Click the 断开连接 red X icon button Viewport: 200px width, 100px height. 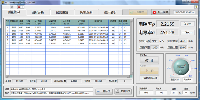(x=161, y=12)
